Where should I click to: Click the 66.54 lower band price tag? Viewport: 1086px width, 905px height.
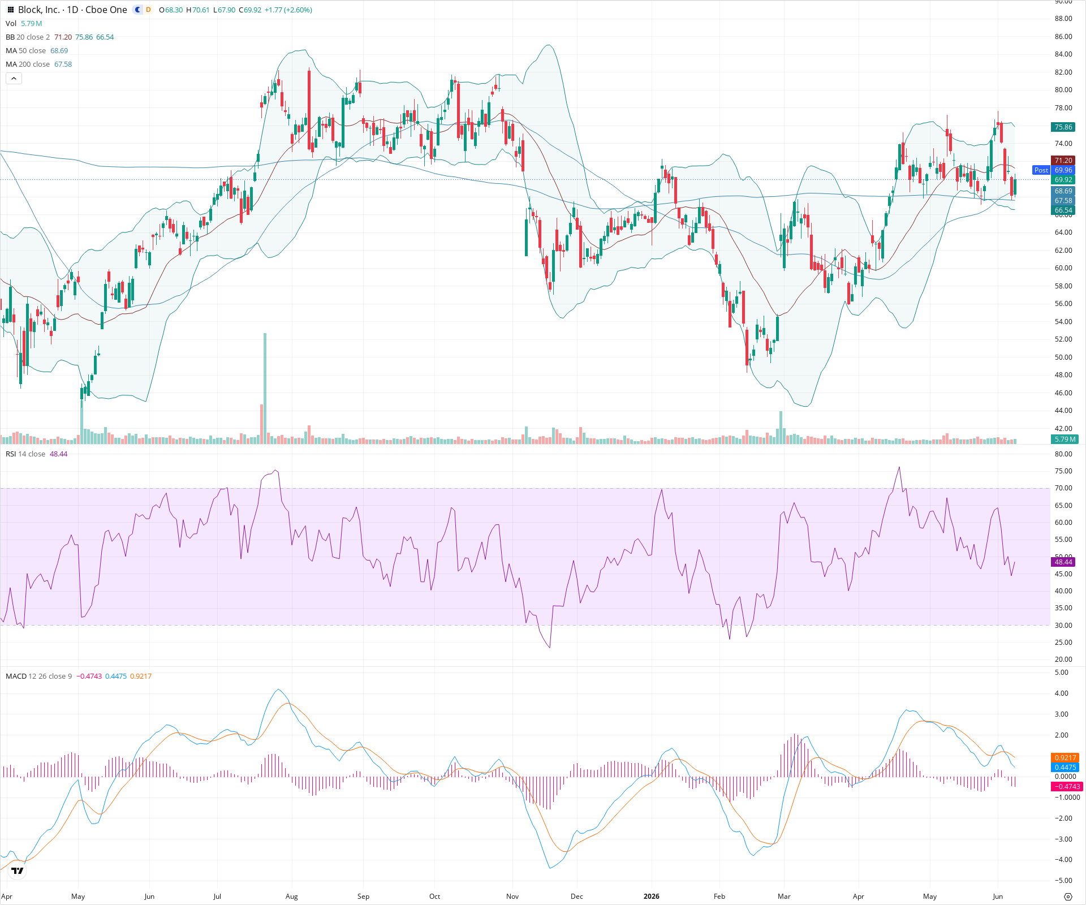pos(1063,210)
